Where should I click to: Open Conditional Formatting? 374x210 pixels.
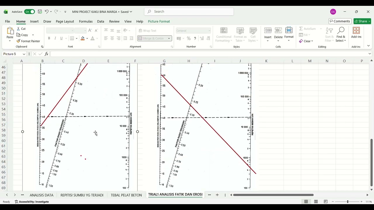tap(224, 35)
